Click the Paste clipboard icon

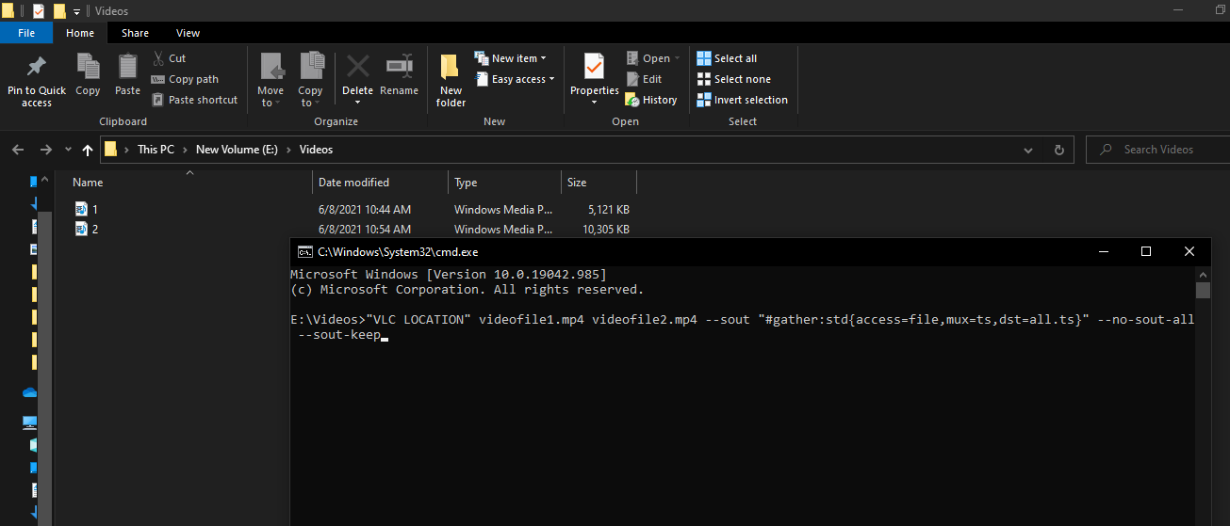click(127, 68)
